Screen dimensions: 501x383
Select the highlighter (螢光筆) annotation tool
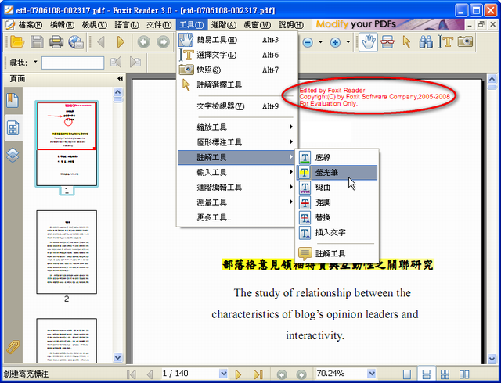pyautogui.click(x=329, y=172)
